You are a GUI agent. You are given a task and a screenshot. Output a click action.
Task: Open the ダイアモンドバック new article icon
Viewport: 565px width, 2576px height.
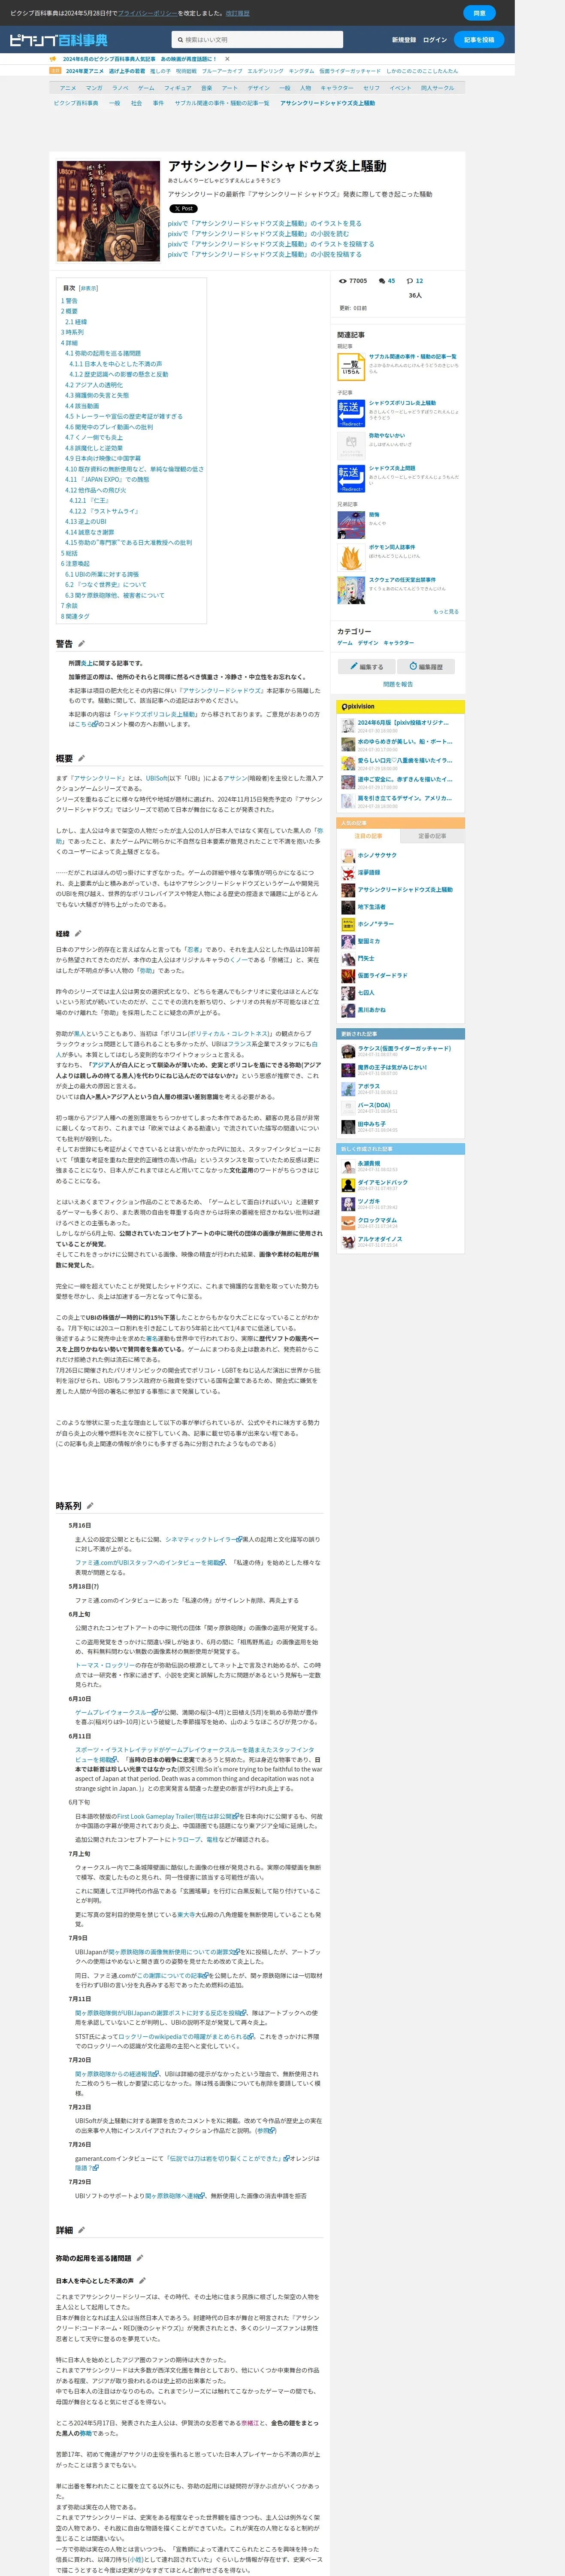point(348,1184)
